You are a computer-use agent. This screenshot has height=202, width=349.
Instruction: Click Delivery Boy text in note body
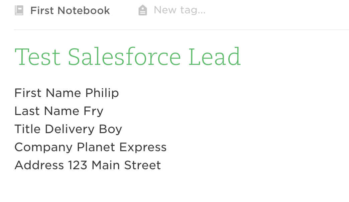click(84, 130)
